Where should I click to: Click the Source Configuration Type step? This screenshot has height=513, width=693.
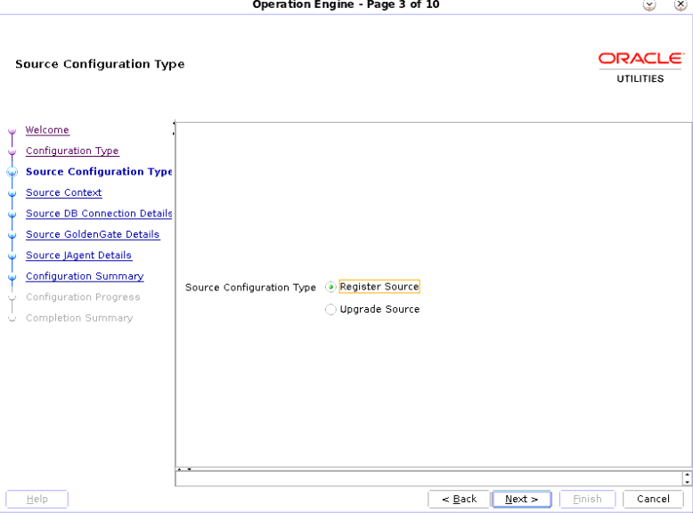[x=99, y=171]
